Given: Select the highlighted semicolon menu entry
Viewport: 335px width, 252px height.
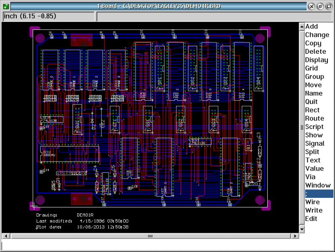Looking at the screenshot, I should point(319,194).
